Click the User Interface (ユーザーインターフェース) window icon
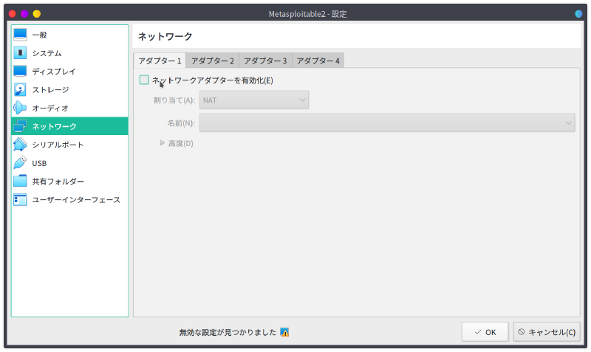This screenshot has width=591, height=352. pyautogui.click(x=20, y=199)
